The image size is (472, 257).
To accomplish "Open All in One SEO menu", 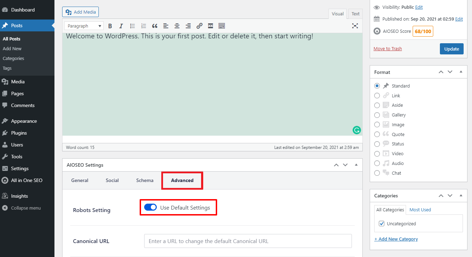I will (x=27, y=180).
